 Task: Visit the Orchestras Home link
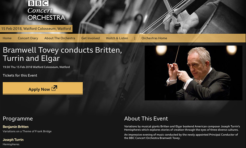[x=154, y=38]
